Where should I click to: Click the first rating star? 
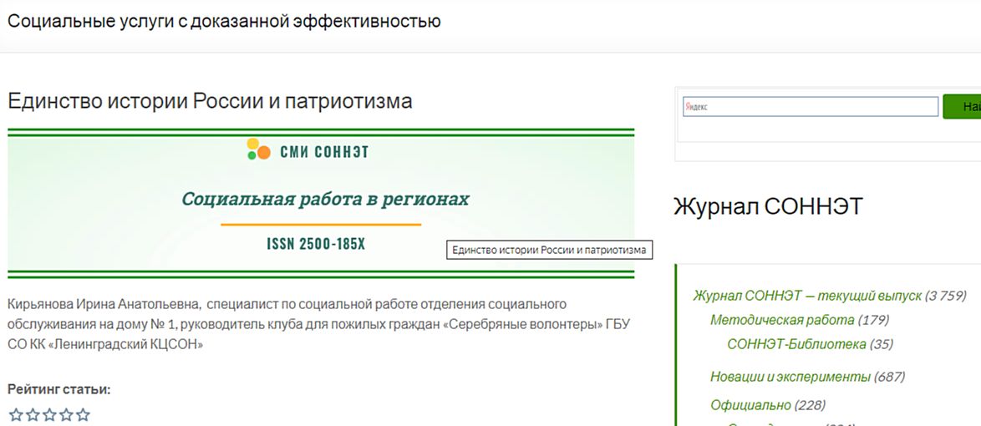(x=15, y=414)
